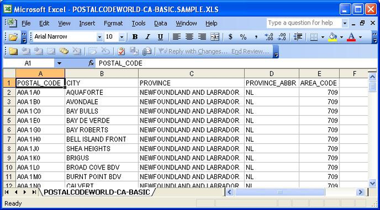This screenshot has width=380, height=210.
Task: Go to first sheet with tab scroll button
Action: 6,192
